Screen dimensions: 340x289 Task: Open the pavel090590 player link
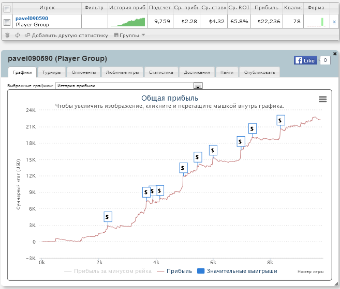click(x=32, y=19)
